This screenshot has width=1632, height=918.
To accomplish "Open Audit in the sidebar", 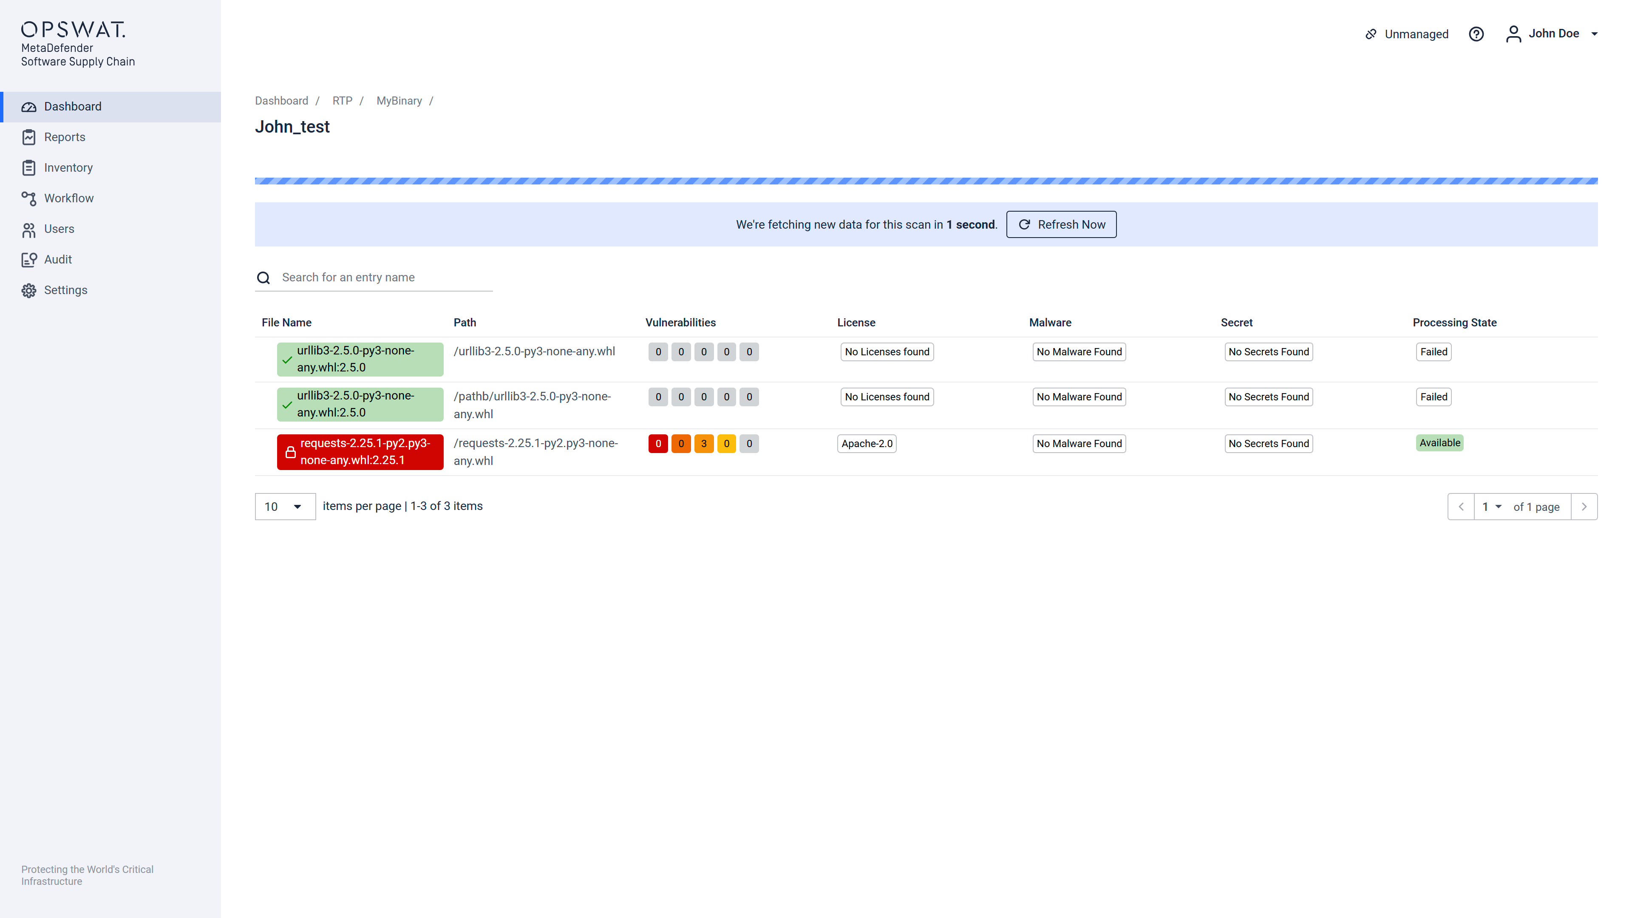I will coord(111,260).
